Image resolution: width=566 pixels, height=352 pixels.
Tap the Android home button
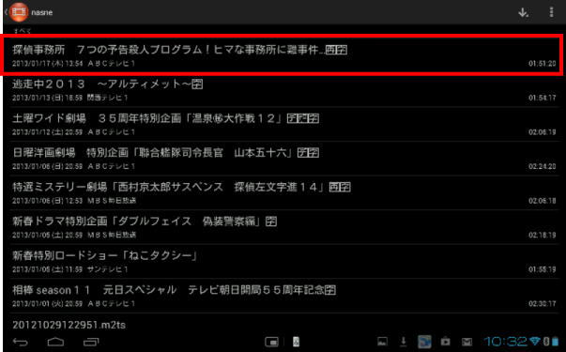(x=55, y=342)
